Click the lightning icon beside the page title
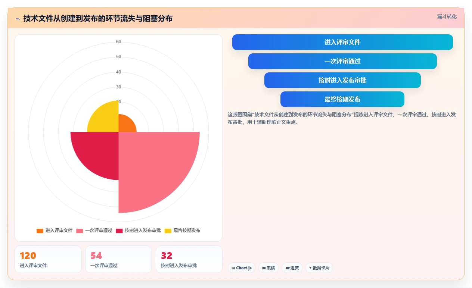 click(x=18, y=19)
